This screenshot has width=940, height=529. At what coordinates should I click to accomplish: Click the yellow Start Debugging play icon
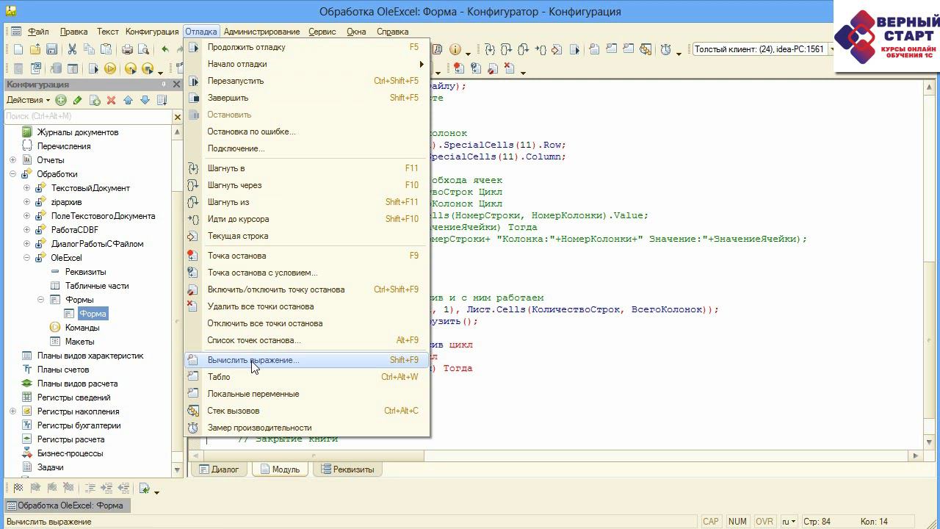tap(110, 68)
